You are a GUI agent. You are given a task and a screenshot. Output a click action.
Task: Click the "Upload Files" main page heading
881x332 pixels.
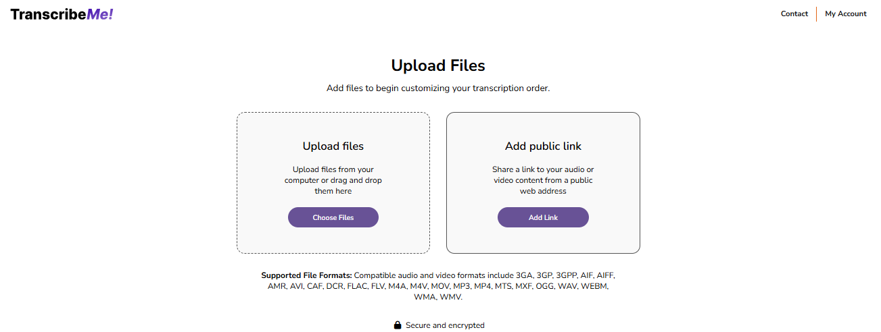438,65
